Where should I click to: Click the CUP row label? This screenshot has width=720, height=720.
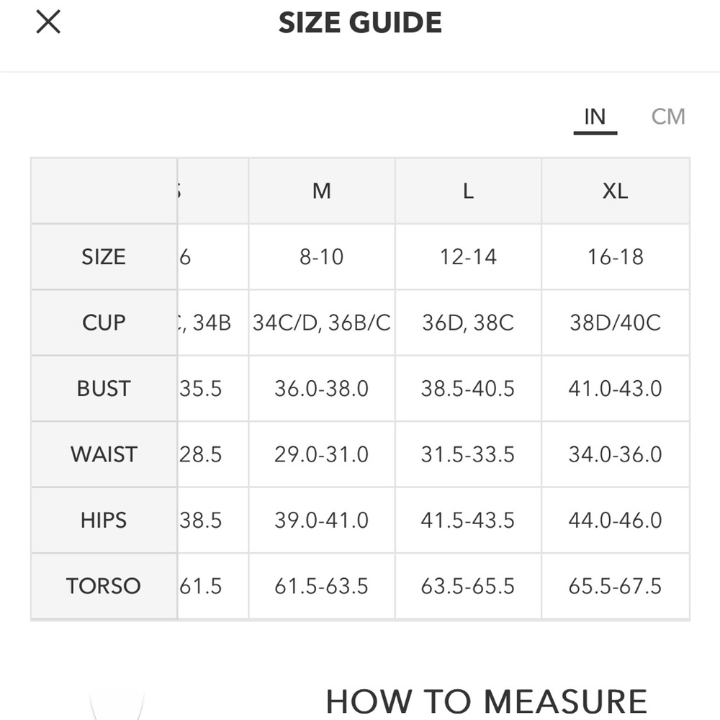(x=104, y=323)
